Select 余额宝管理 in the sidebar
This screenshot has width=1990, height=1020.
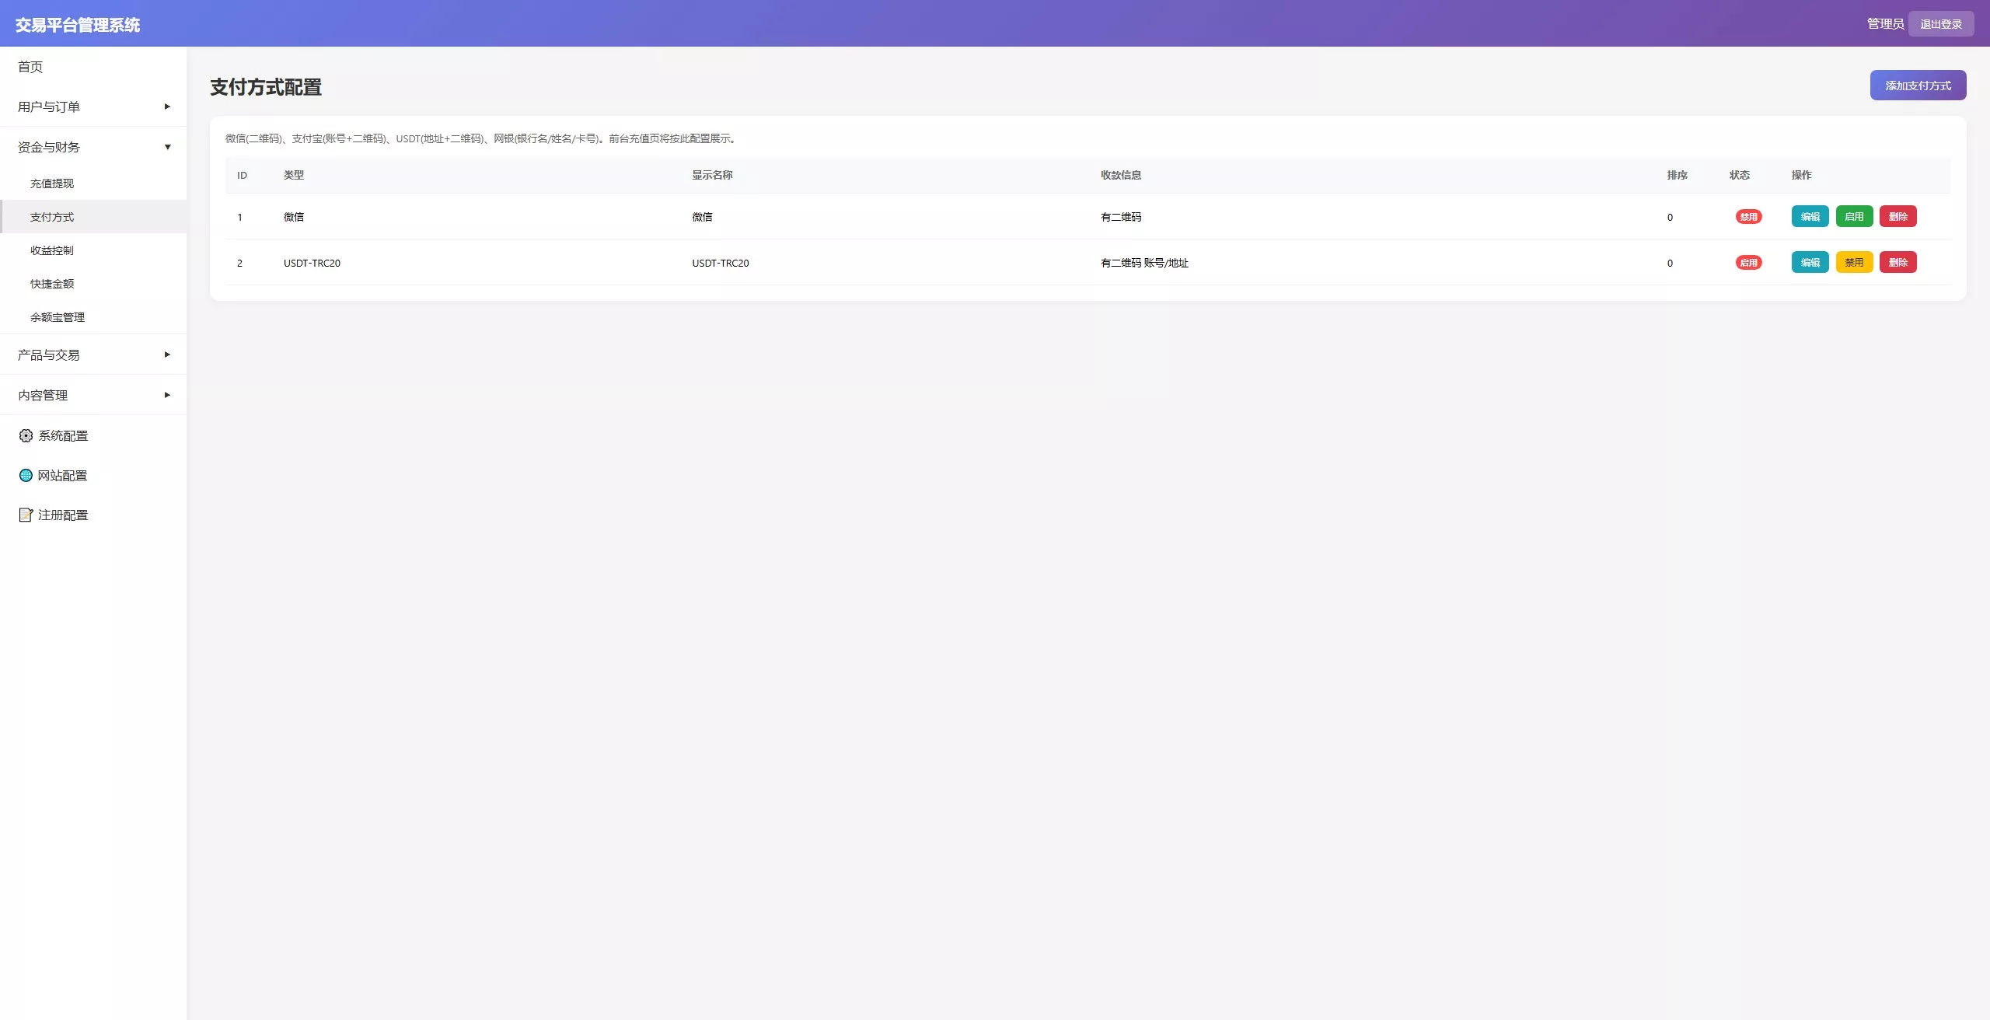(58, 317)
